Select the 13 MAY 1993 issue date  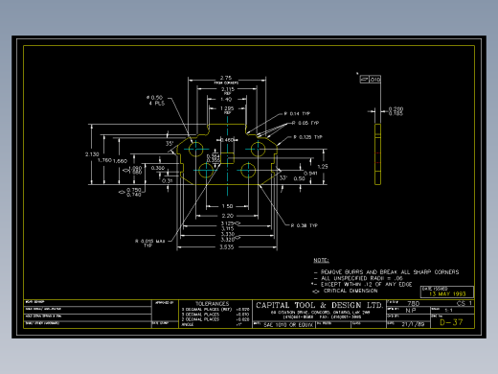pyautogui.click(x=447, y=293)
